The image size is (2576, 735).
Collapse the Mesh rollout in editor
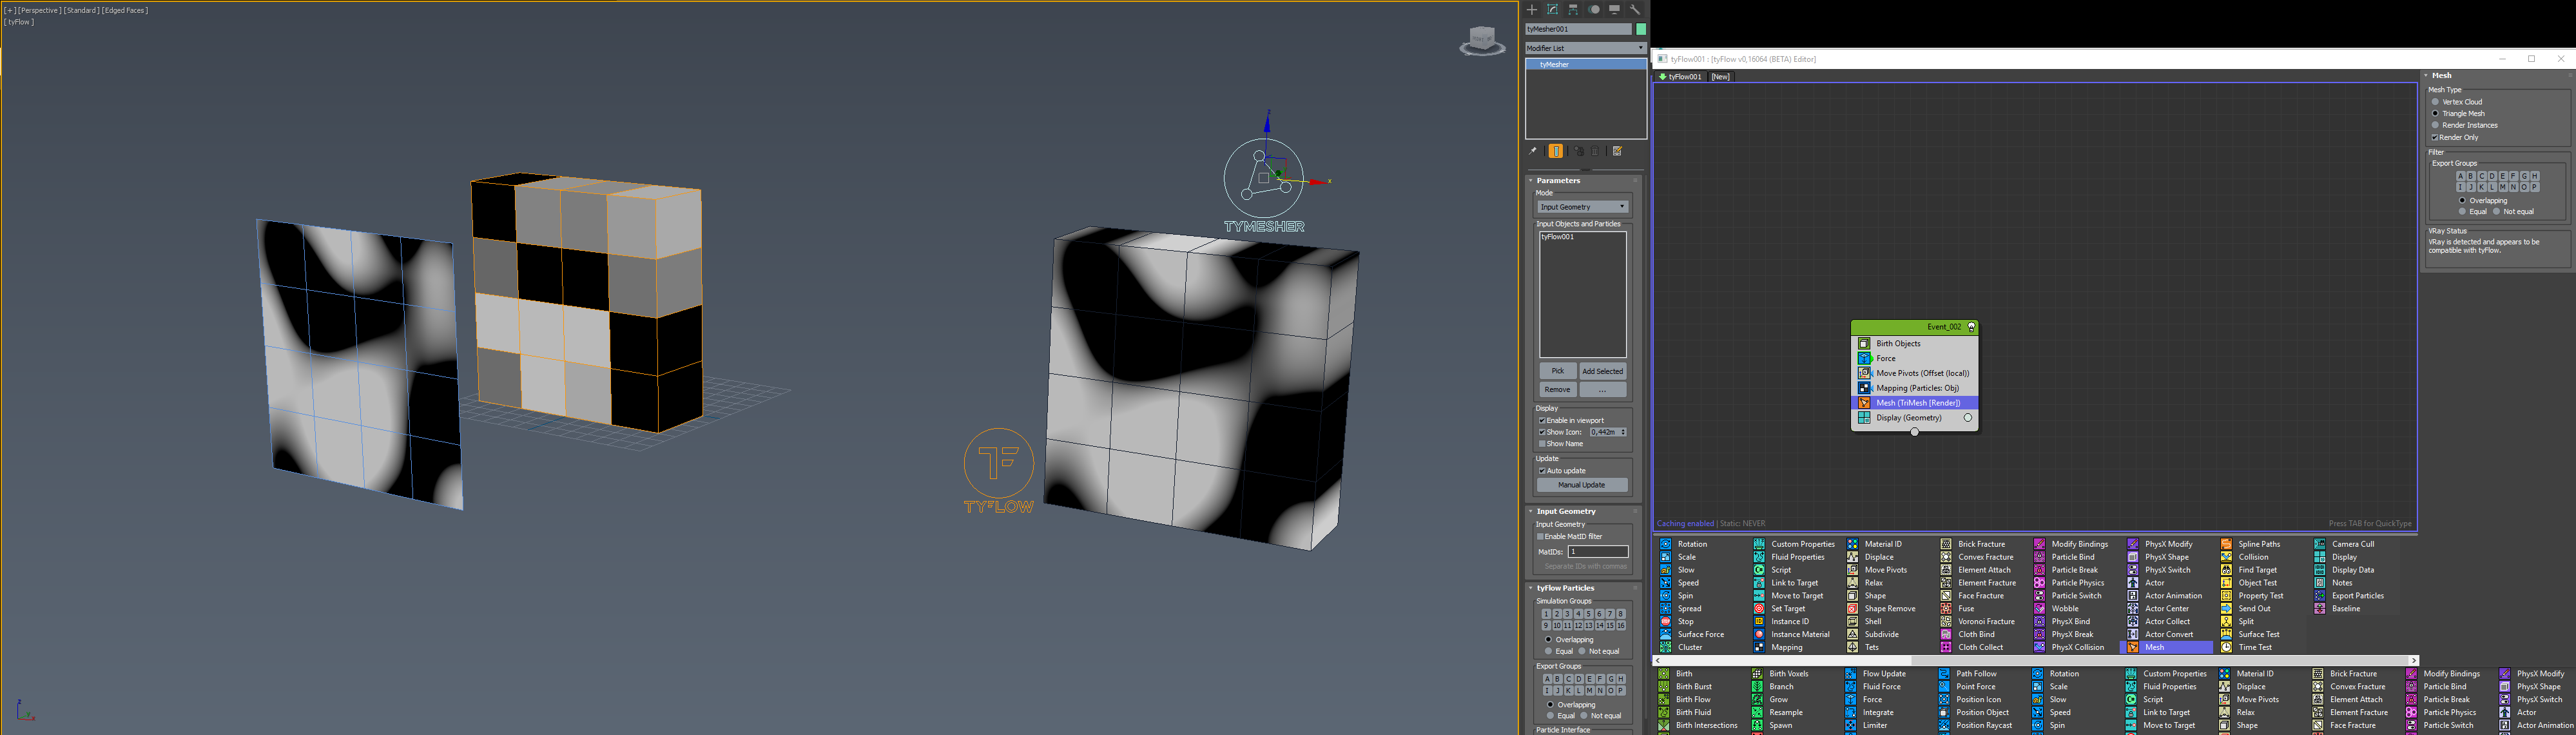[2442, 75]
